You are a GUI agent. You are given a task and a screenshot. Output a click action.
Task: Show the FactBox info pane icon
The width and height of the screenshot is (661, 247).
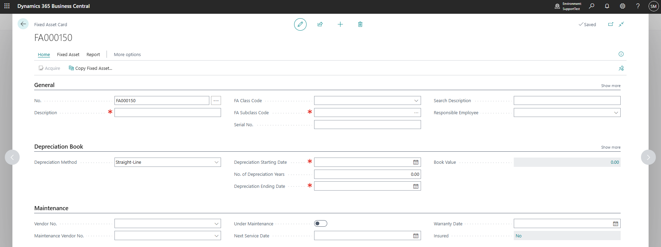(x=621, y=54)
